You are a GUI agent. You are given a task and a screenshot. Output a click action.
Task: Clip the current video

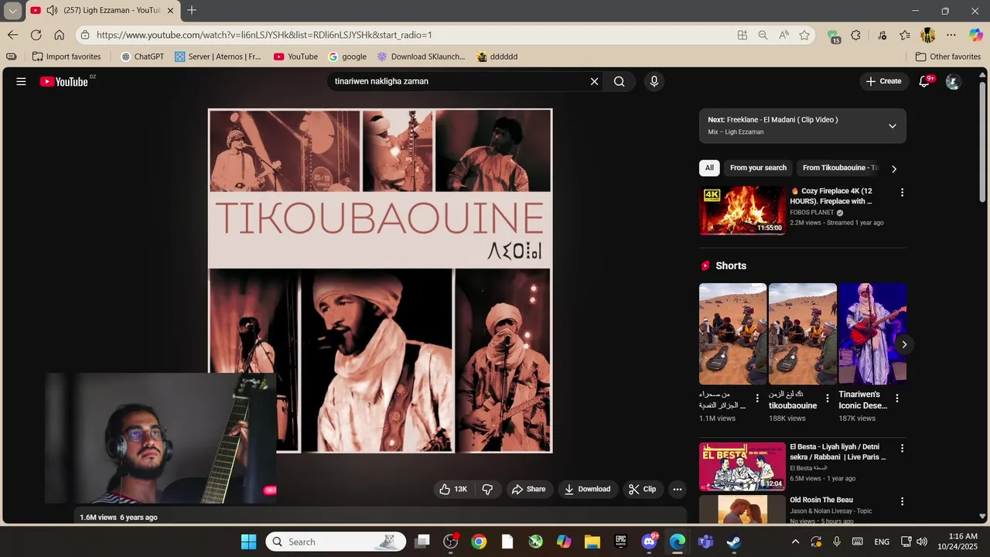coord(643,489)
